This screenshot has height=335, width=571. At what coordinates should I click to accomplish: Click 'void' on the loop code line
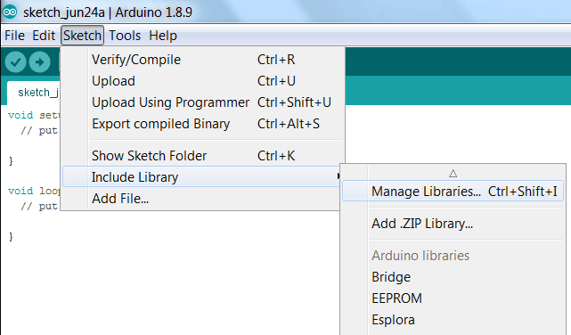pyautogui.click(x=20, y=192)
